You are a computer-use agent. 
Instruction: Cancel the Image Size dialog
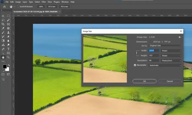(170, 81)
